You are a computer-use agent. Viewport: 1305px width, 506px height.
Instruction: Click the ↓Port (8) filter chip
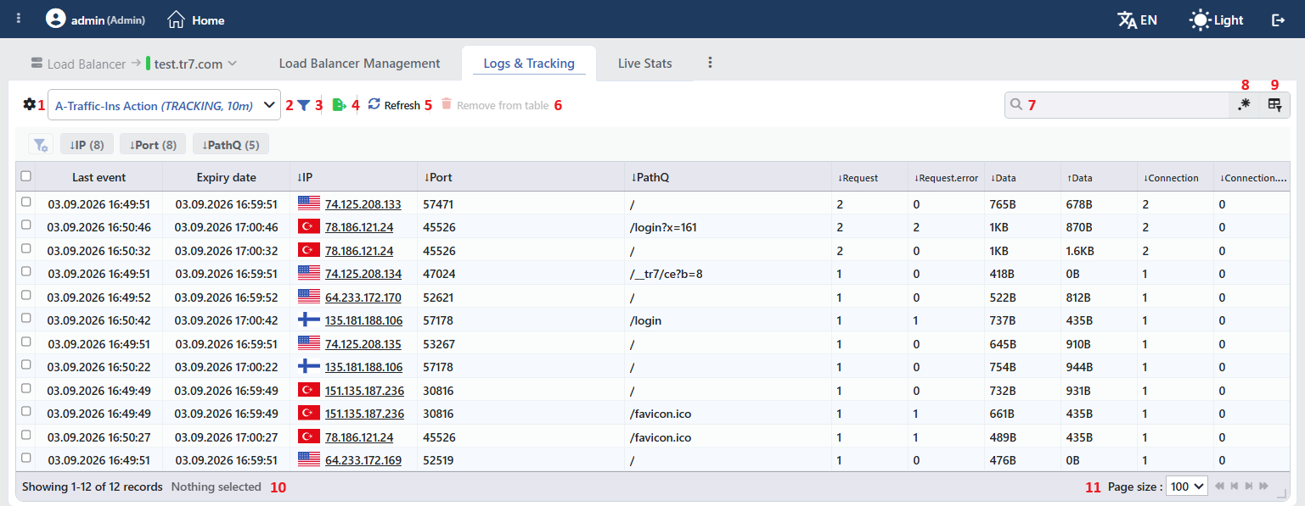click(x=153, y=145)
